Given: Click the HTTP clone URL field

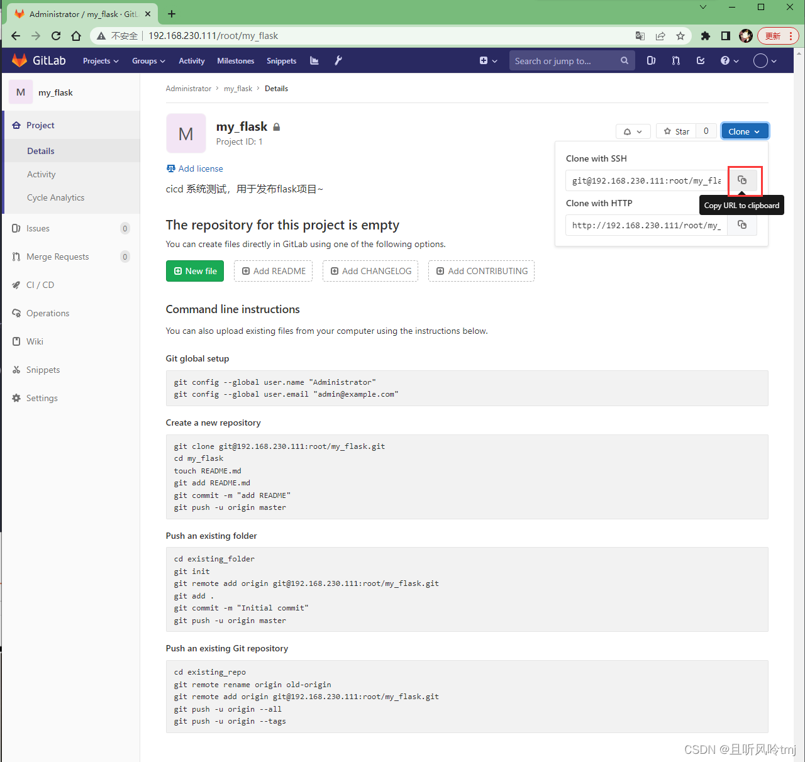Looking at the screenshot, I should pyautogui.click(x=647, y=225).
